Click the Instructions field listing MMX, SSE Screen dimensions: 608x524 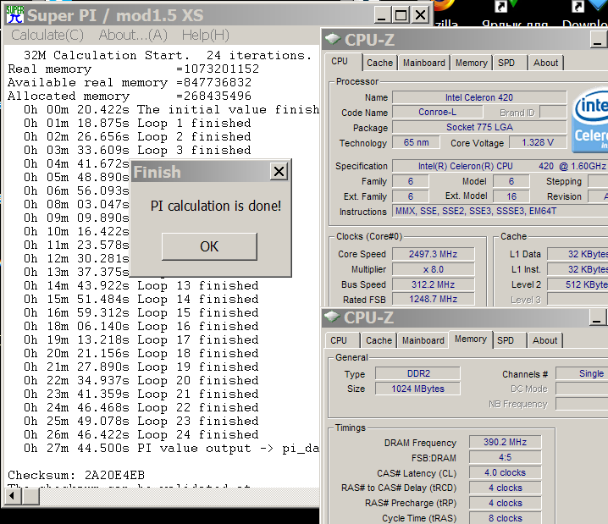coord(500,212)
